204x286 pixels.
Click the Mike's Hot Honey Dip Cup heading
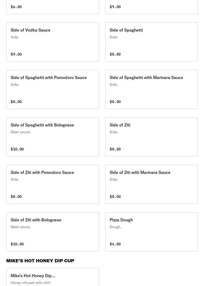[x=40, y=261]
